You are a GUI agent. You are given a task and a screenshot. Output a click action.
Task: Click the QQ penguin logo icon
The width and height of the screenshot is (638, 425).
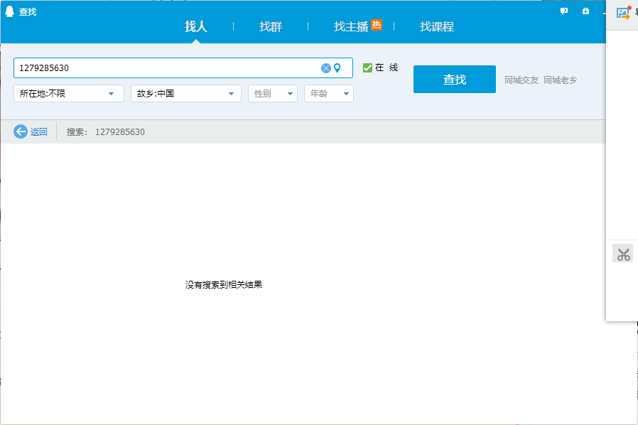(x=10, y=11)
